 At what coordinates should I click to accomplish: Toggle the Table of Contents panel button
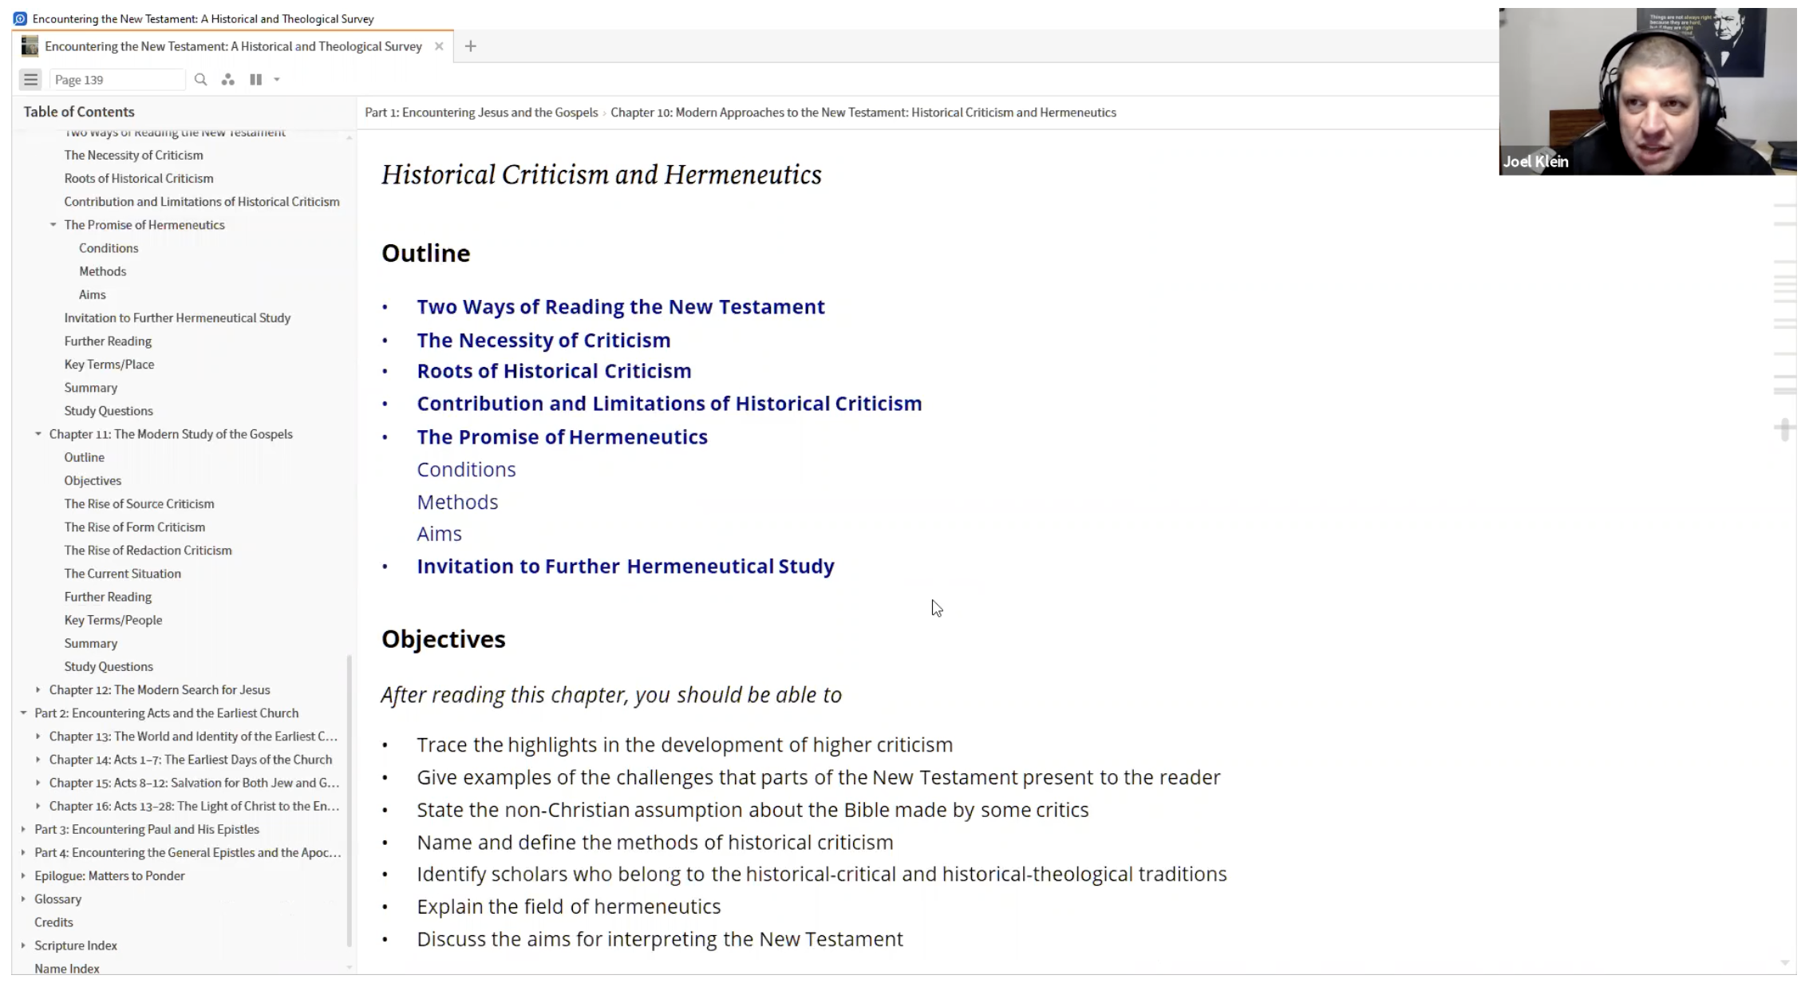[30, 80]
